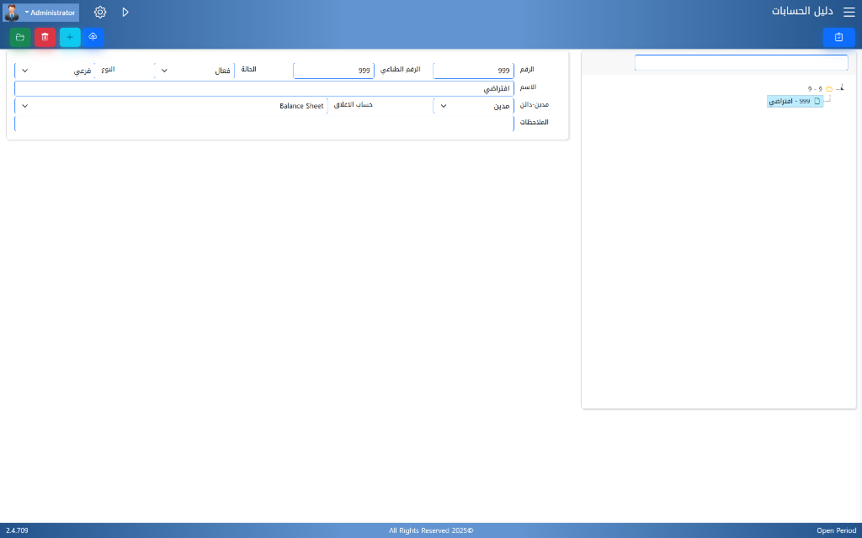
Task: Open the hamburger menu next to دليل الحسابات
Action: pos(849,13)
